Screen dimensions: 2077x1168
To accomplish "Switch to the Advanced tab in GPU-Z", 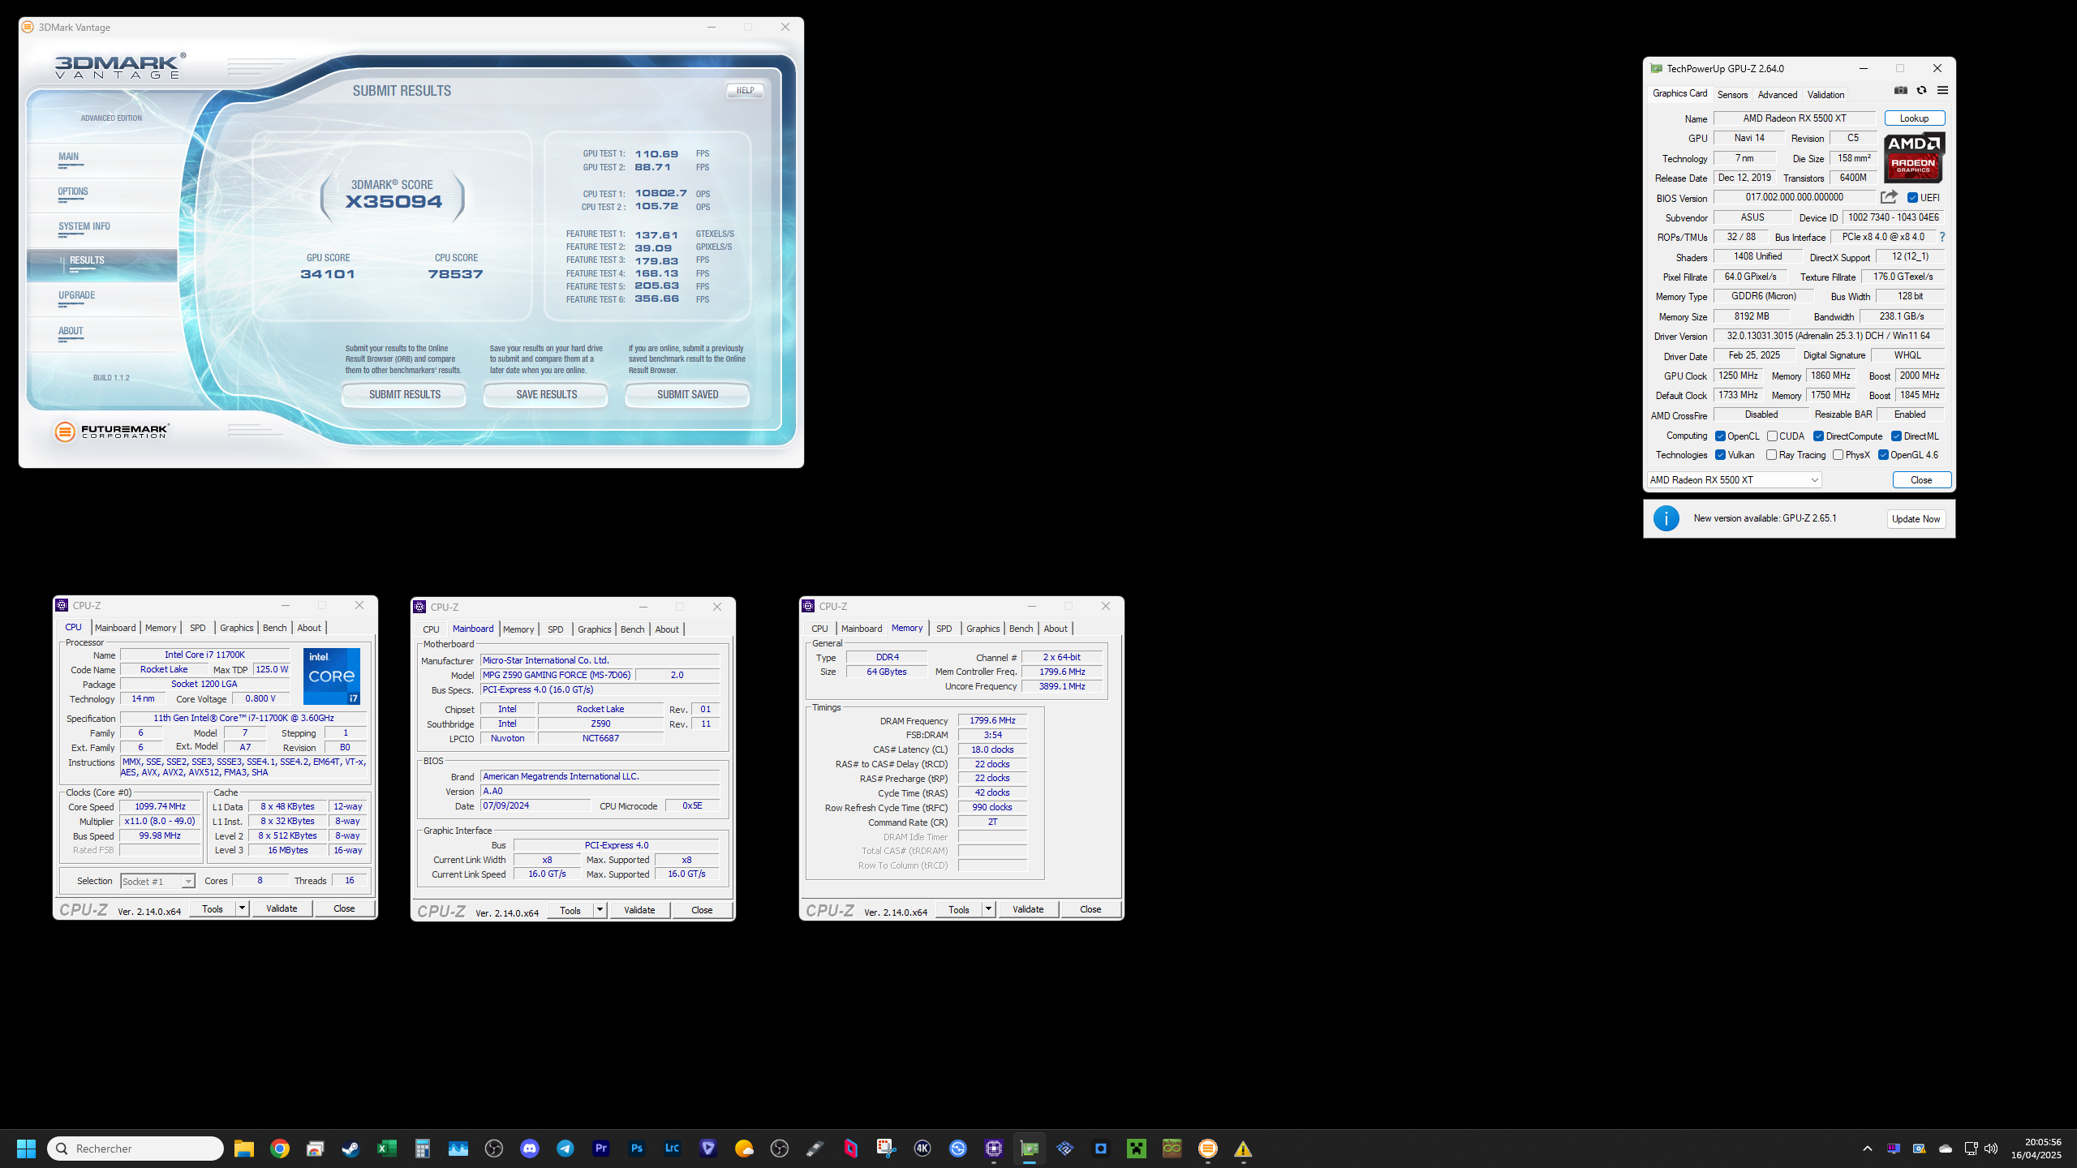I will (1777, 95).
